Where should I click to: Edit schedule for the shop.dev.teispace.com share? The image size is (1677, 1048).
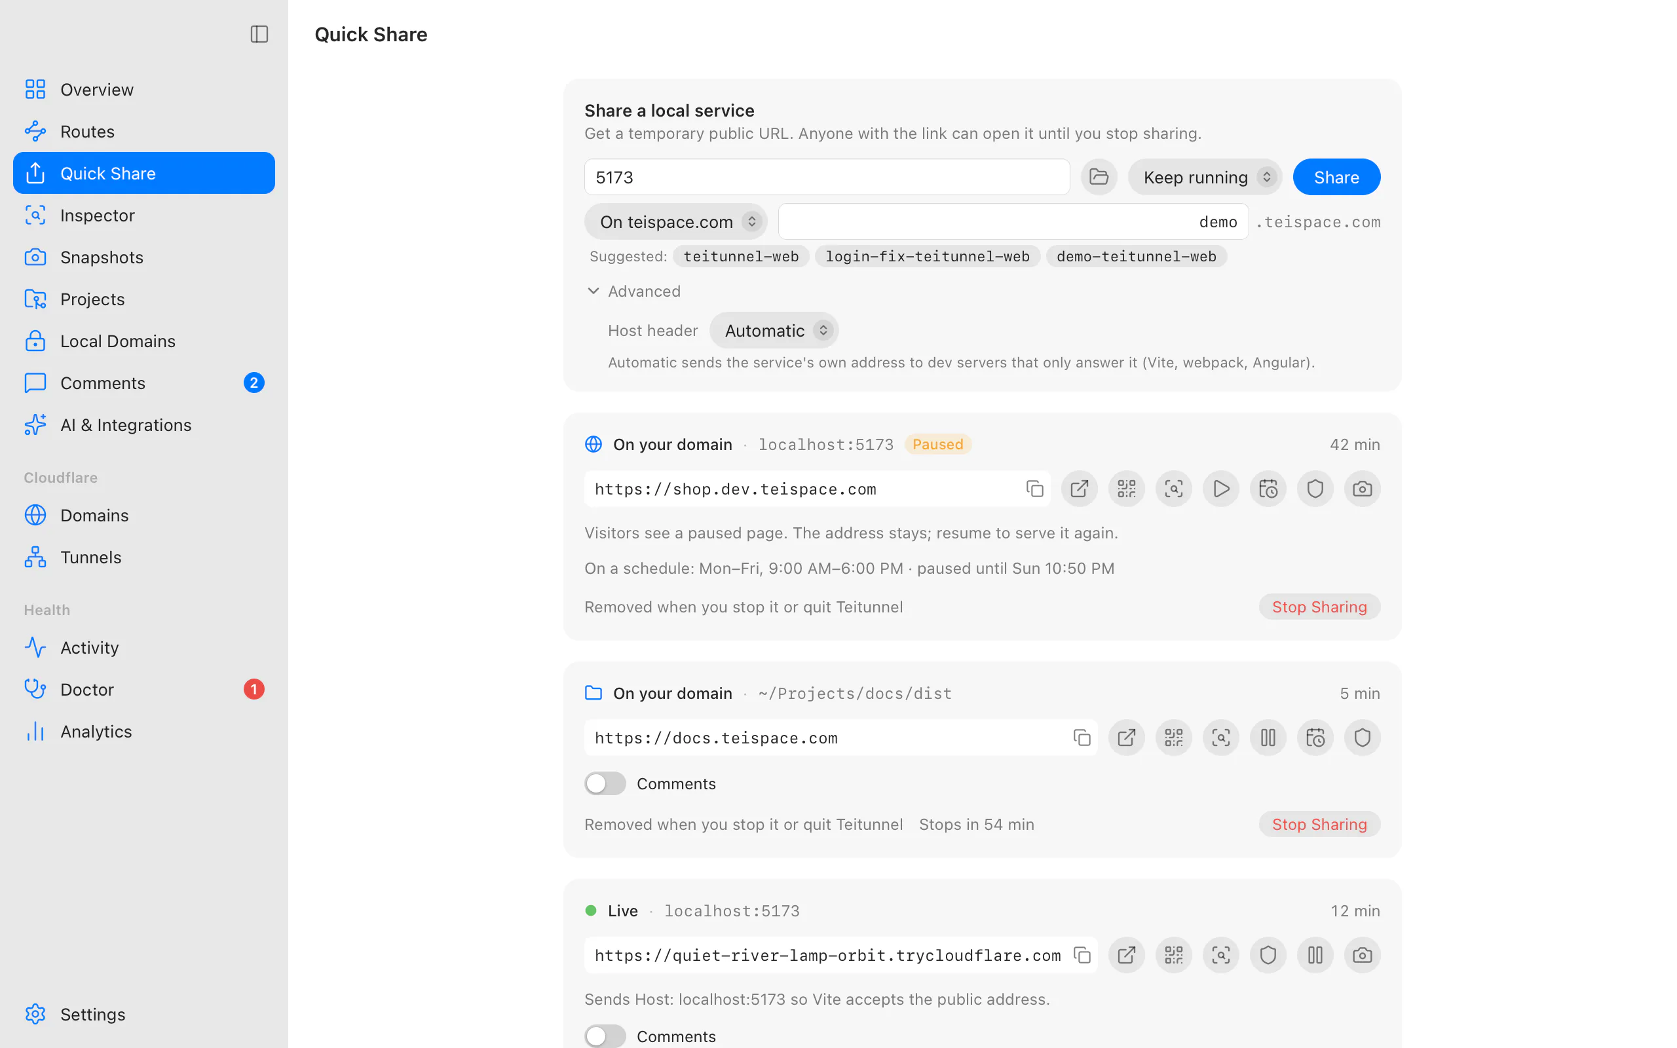coord(1268,489)
